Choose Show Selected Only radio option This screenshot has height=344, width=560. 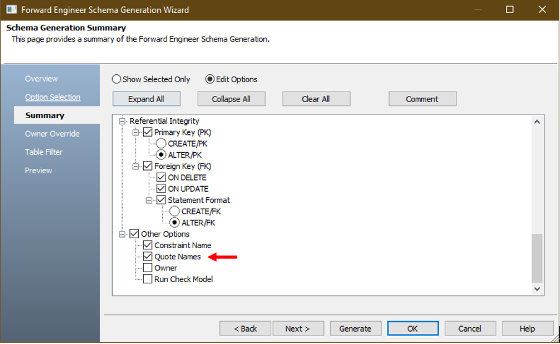tap(116, 79)
